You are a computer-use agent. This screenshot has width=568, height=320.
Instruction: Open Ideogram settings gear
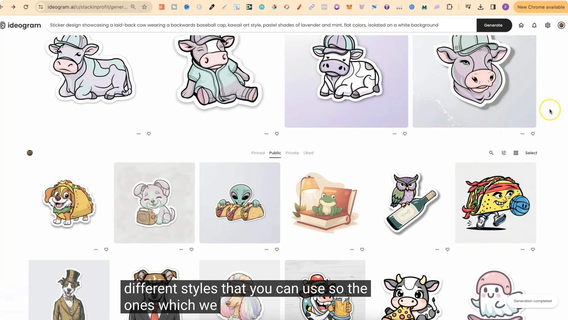pos(548,25)
